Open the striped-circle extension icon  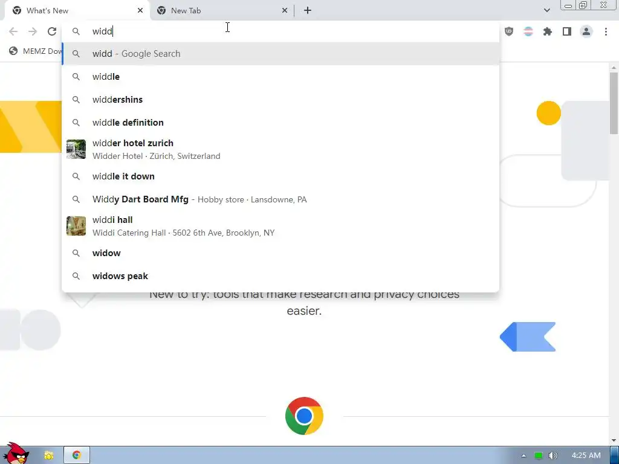528,31
